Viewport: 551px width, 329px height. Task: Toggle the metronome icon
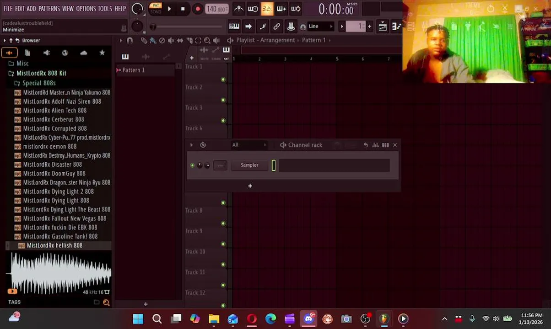pos(239,9)
